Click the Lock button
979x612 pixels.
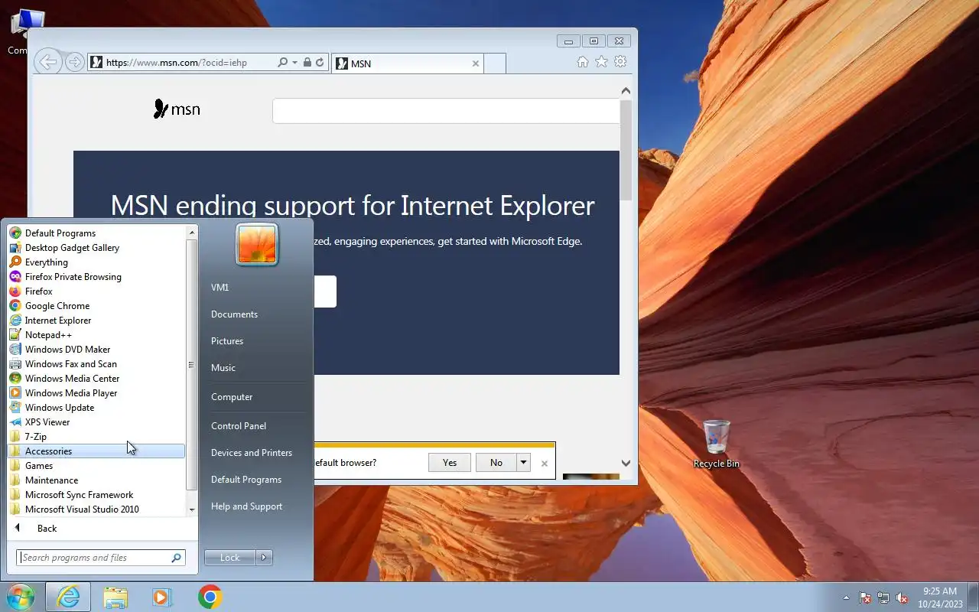tap(229, 558)
